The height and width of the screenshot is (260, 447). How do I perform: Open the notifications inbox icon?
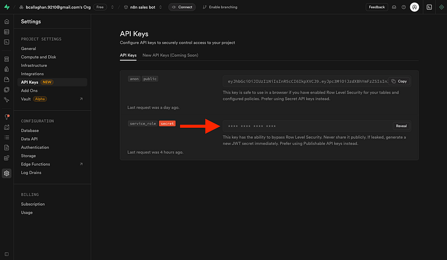pyautogui.click(x=394, y=7)
